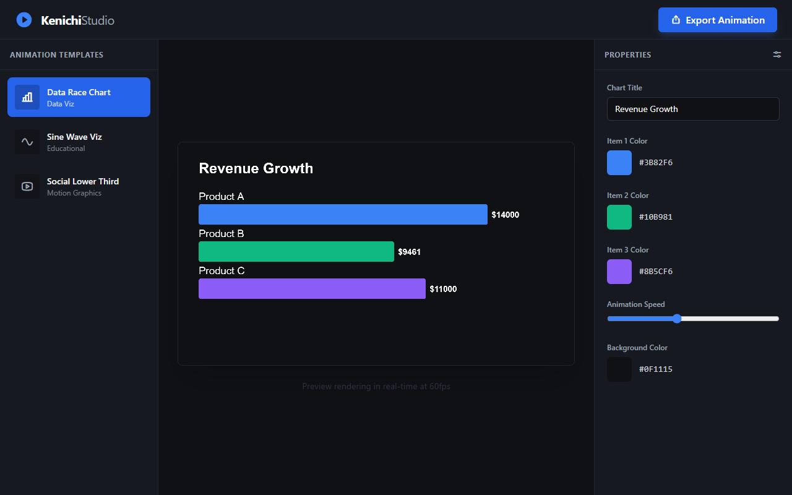792x495 pixels.
Task: Click the KenichiStudio play logo icon
Action: [x=24, y=20]
